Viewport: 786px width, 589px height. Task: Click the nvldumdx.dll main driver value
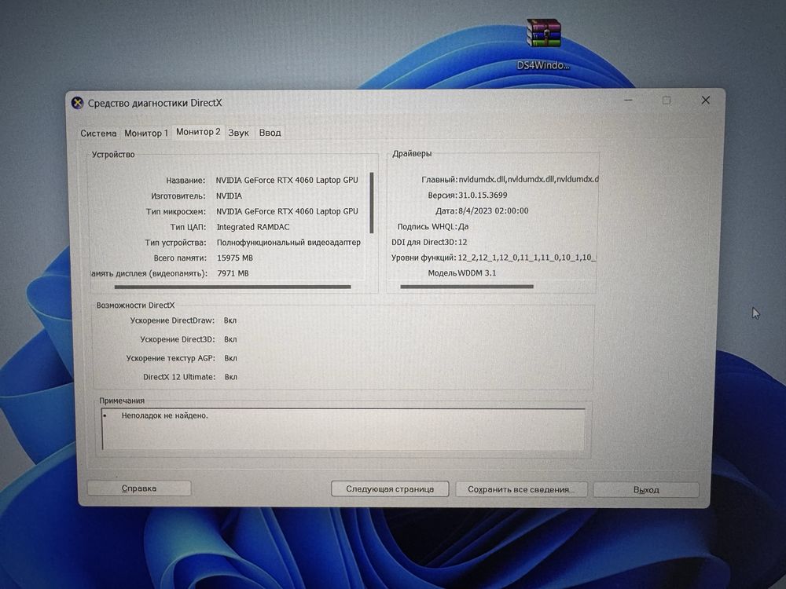pyautogui.click(x=528, y=179)
